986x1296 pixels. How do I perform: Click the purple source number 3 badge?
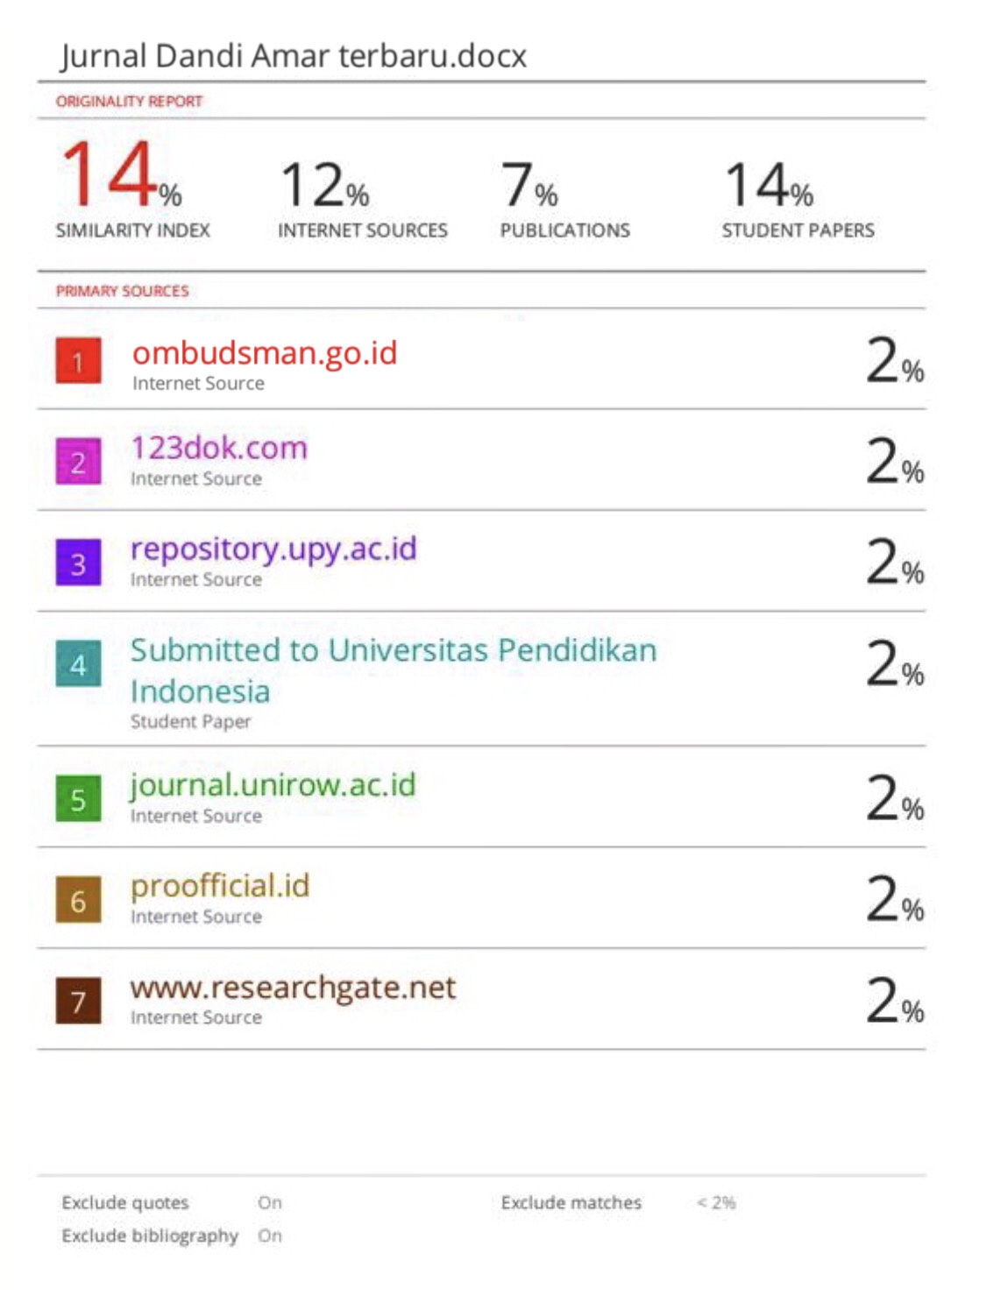pos(78,562)
